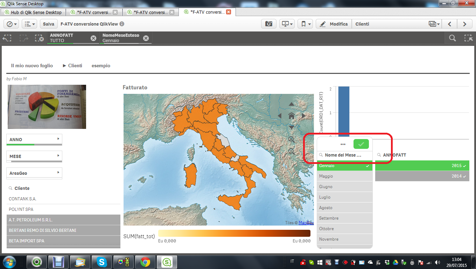Open the storytelling presentation dropdown
The image size is (476, 269).
pyautogui.click(x=287, y=24)
